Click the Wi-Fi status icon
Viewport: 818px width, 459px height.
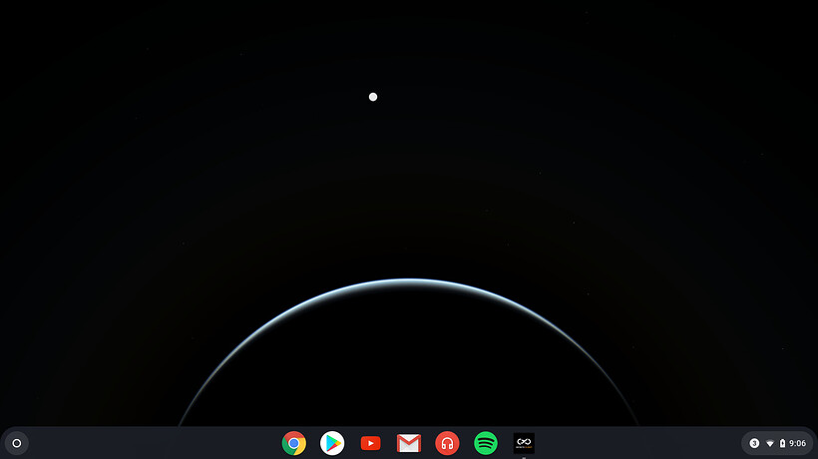[x=770, y=444]
